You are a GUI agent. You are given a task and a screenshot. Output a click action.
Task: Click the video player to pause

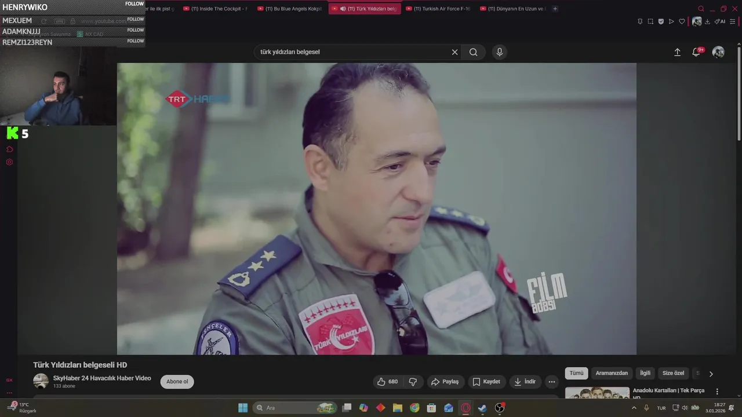coord(377,209)
